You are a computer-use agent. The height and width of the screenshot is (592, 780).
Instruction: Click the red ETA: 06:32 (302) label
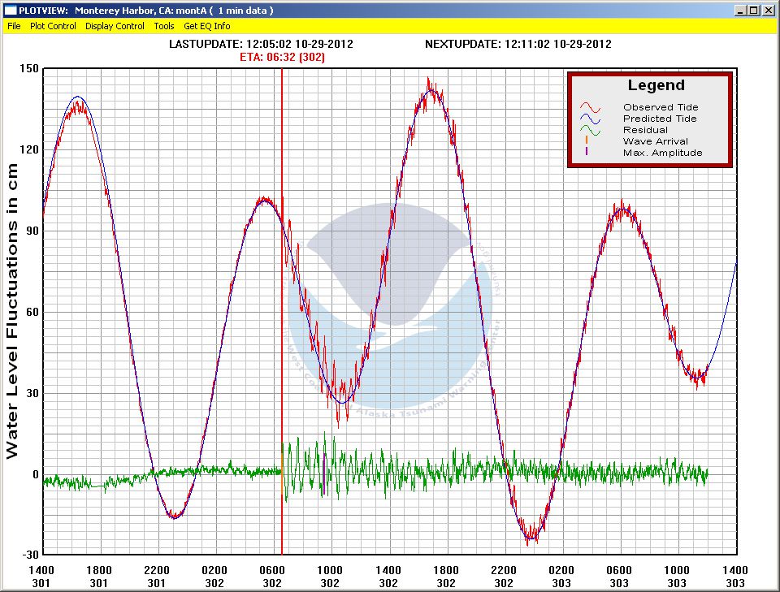(x=283, y=57)
